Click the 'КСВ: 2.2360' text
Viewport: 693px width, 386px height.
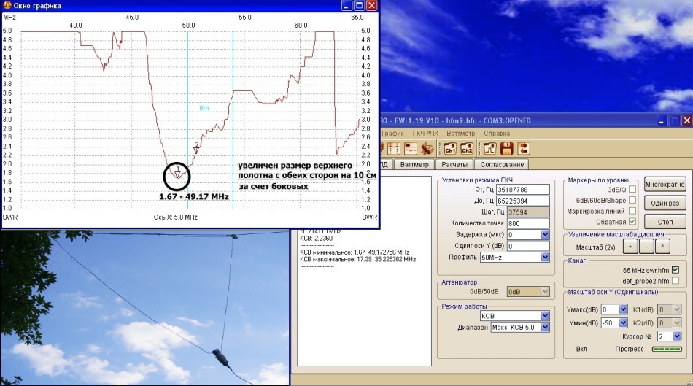[x=317, y=239]
